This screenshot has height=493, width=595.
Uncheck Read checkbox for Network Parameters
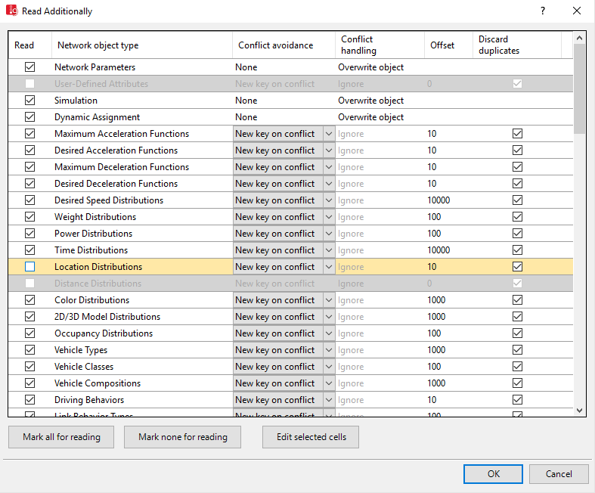pos(30,67)
